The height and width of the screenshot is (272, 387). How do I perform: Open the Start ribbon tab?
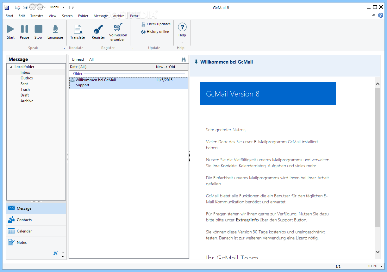(x=9, y=16)
